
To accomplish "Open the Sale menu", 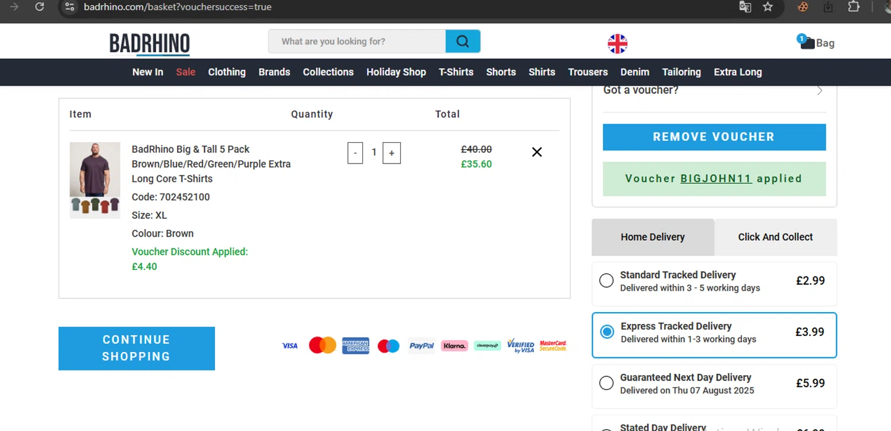I will tap(185, 72).
